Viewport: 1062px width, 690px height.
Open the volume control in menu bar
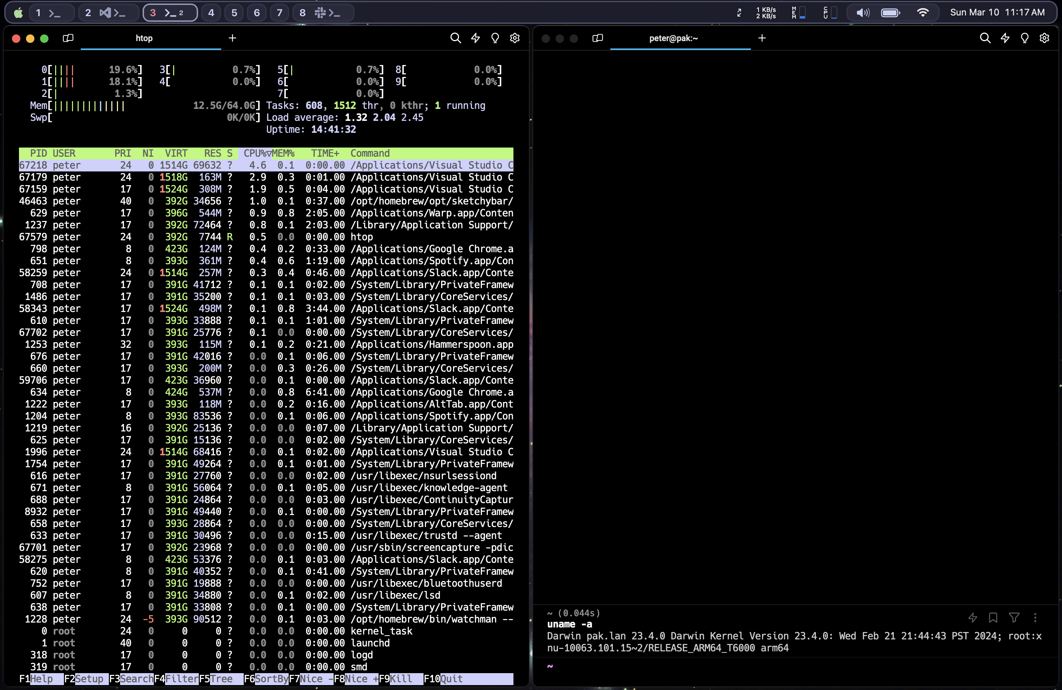click(863, 13)
